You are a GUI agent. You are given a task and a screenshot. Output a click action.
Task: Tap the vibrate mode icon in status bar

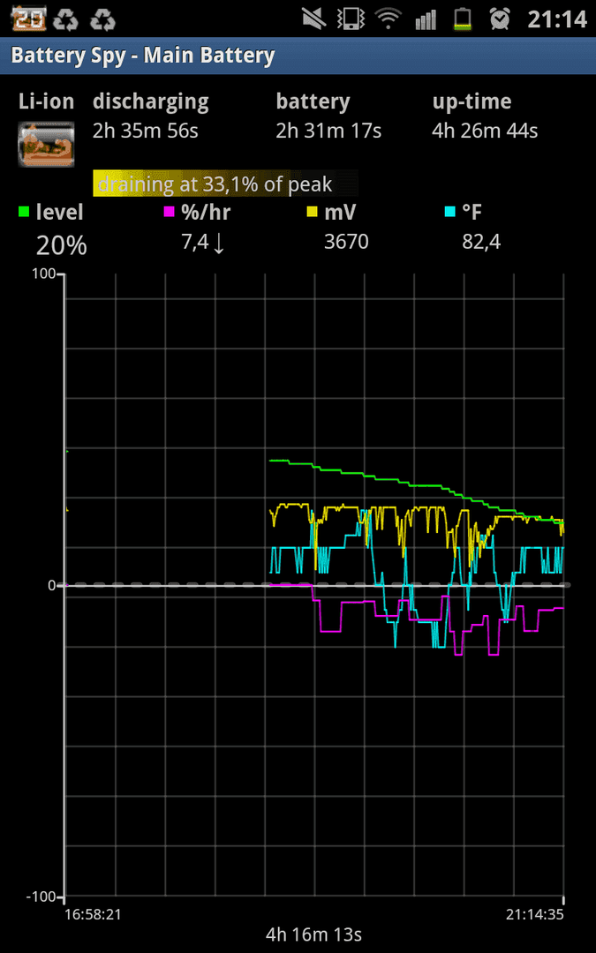352,19
